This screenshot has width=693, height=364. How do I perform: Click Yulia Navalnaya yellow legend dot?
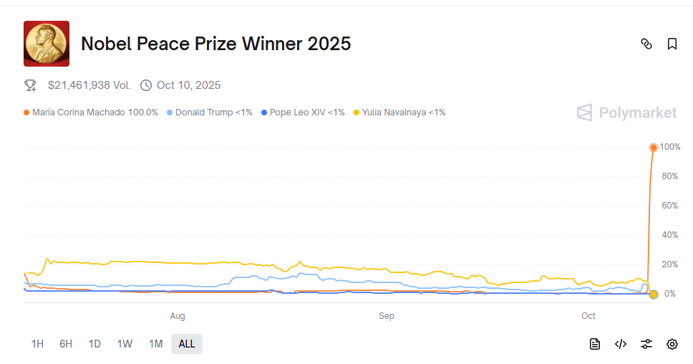coord(357,112)
